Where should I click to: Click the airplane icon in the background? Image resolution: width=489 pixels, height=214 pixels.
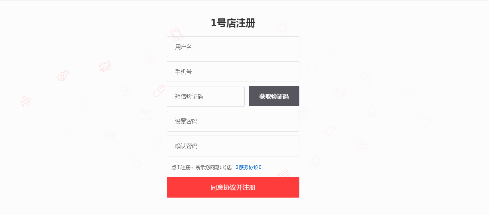click(26, 102)
